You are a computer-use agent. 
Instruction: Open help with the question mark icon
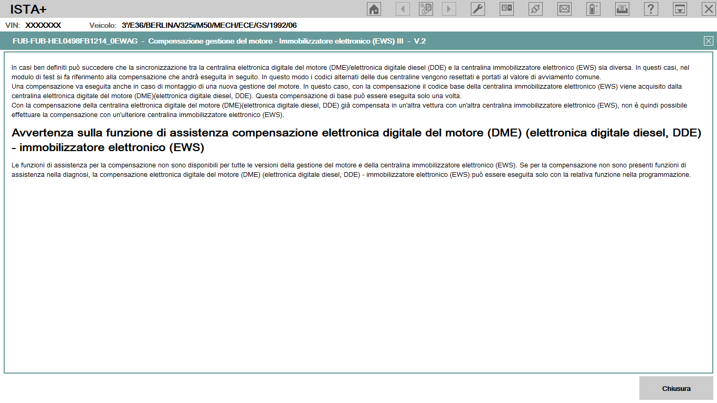[x=651, y=9]
